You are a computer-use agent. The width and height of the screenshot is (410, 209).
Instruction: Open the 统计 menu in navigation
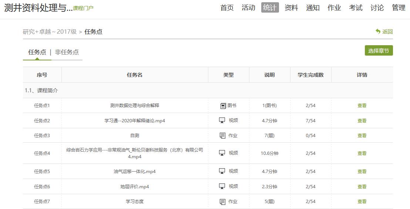click(270, 8)
